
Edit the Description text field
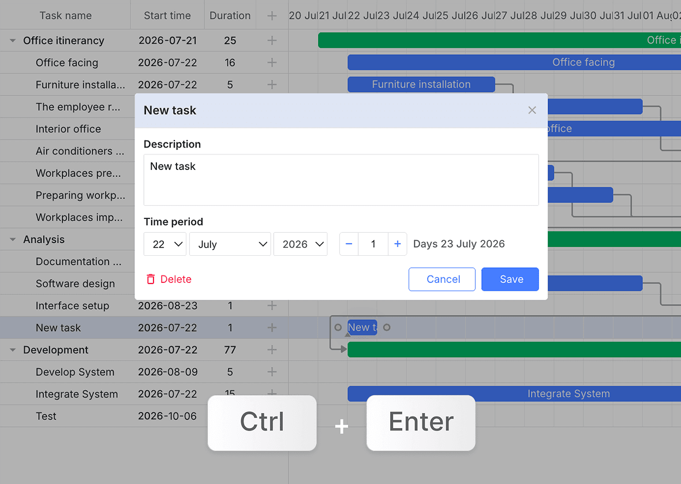click(x=342, y=180)
